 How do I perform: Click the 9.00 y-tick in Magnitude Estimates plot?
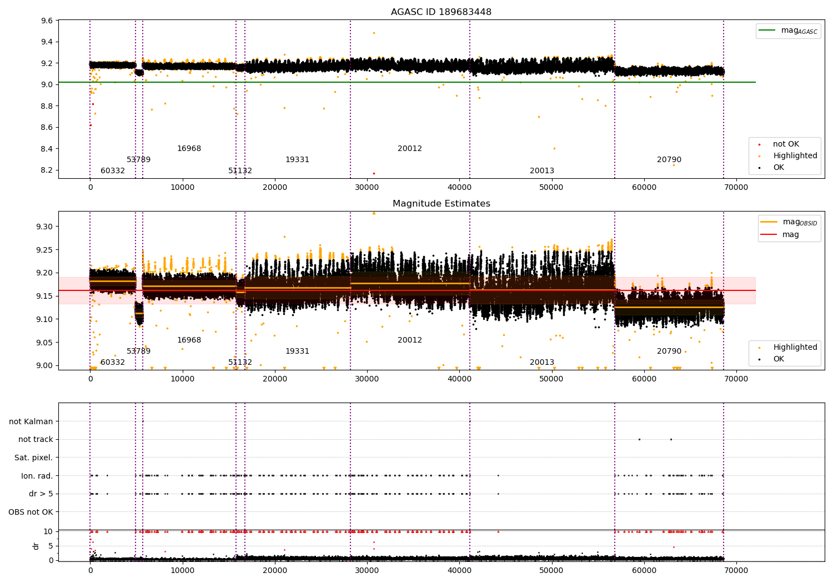(45, 365)
